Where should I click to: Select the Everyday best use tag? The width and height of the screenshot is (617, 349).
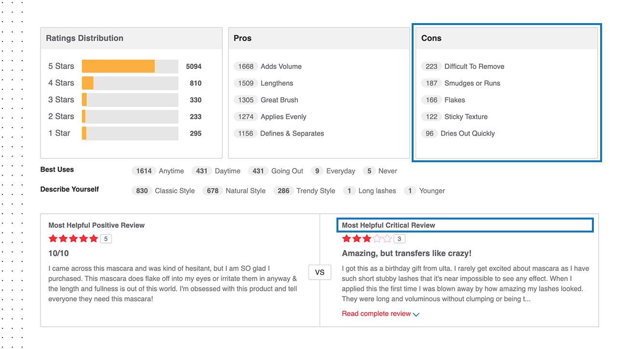333,171
